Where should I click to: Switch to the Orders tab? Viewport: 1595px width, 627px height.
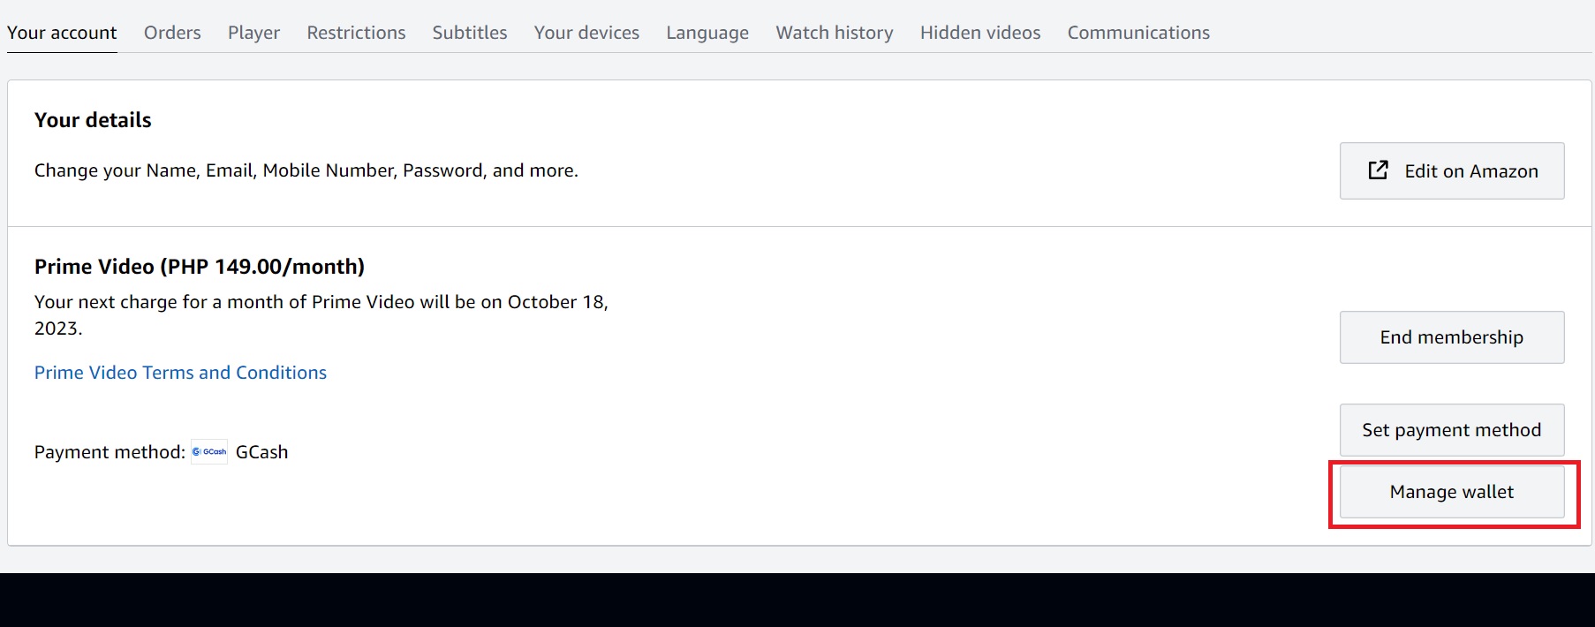click(172, 33)
